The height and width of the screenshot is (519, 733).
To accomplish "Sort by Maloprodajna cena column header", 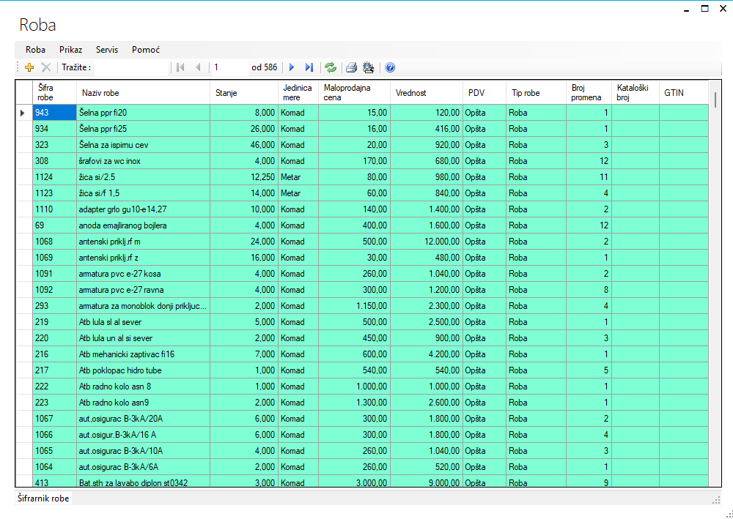I will click(x=354, y=93).
